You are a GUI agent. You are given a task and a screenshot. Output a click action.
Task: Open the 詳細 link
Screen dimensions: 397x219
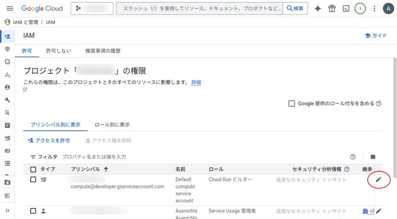coord(196,83)
